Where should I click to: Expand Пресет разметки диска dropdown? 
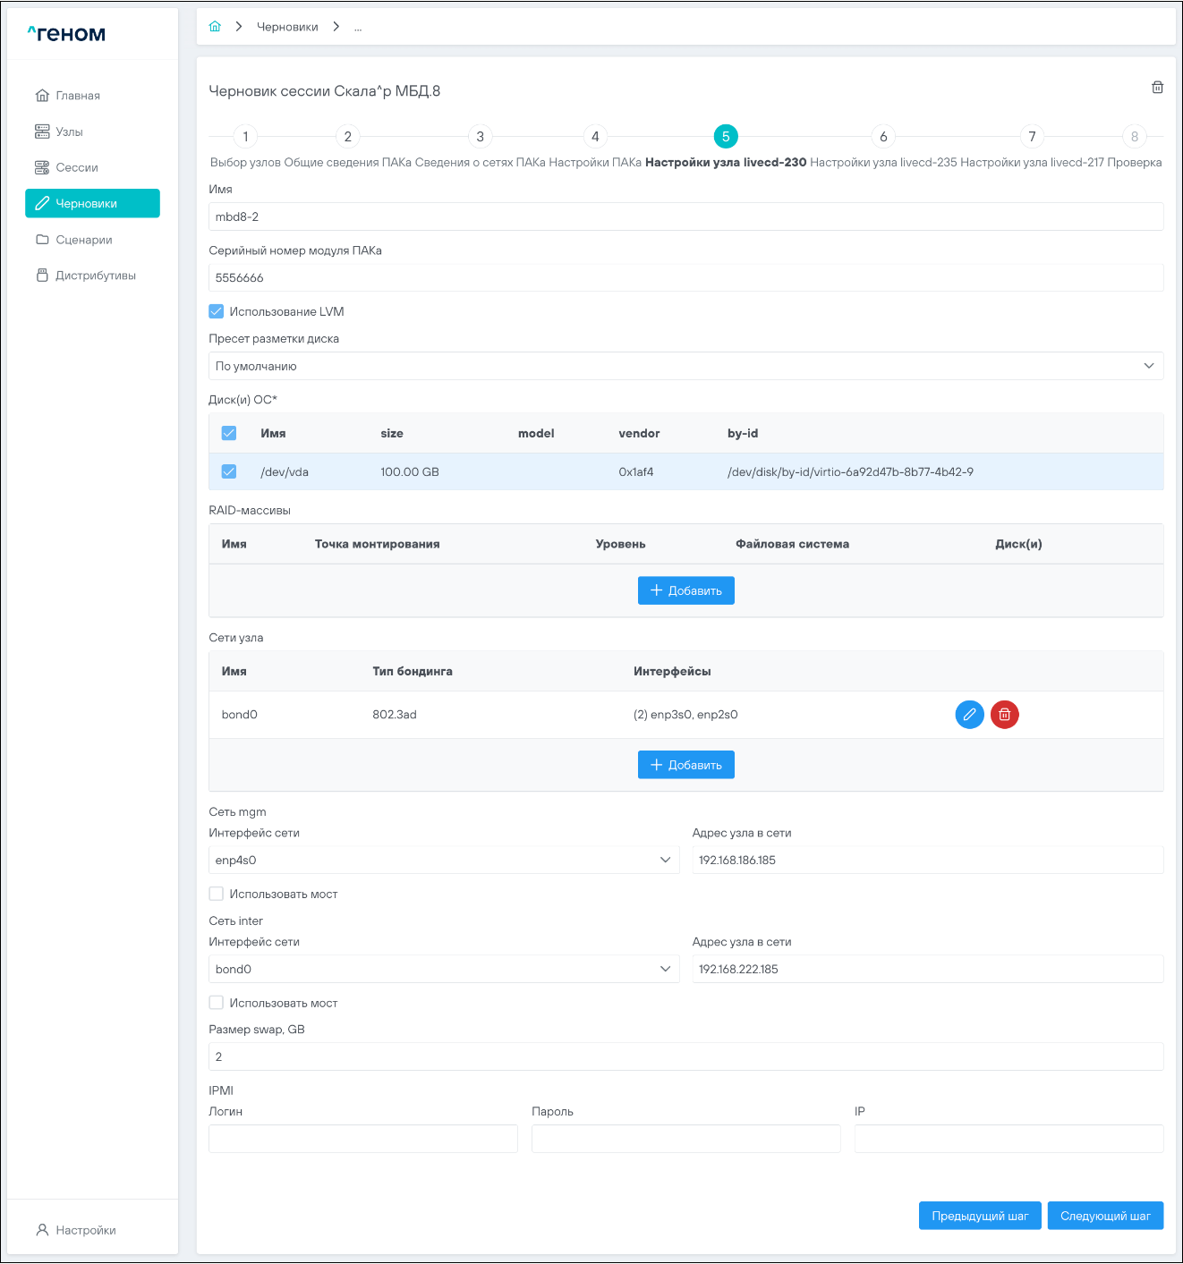[685, 366]
